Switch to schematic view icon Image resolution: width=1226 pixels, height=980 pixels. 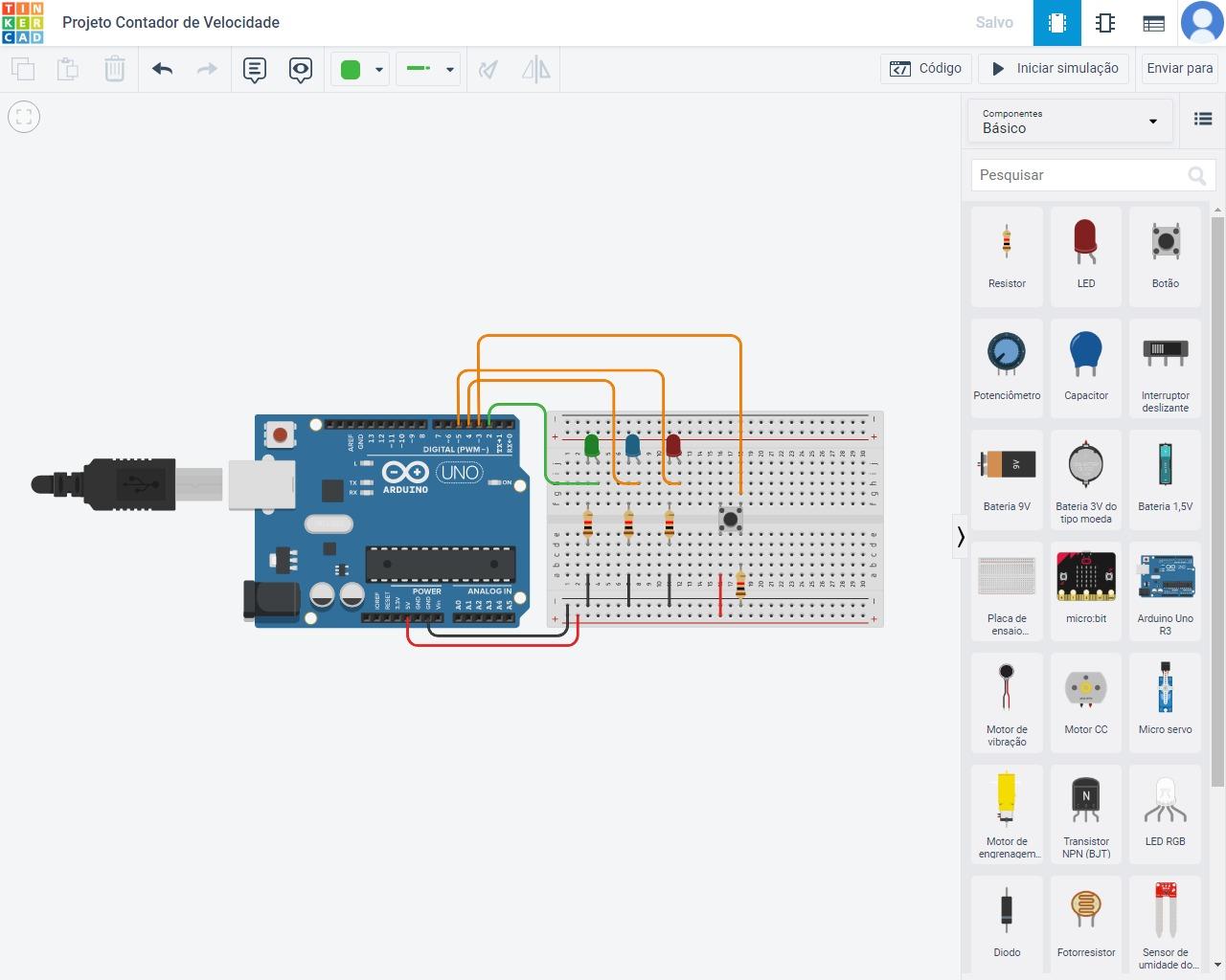[1105, 23]
